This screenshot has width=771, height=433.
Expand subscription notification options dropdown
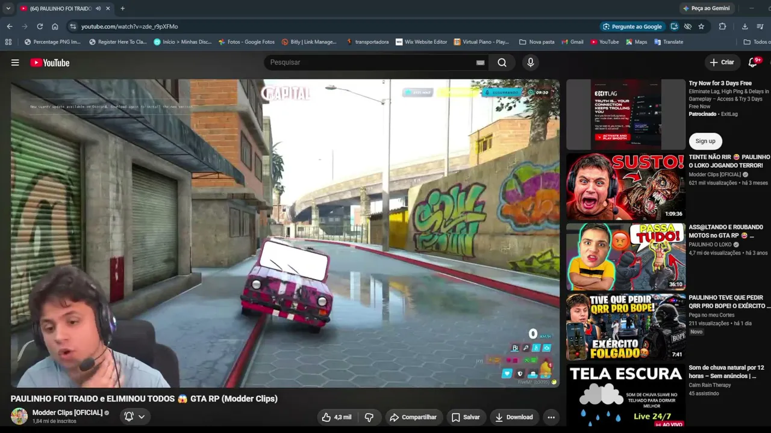142,416
